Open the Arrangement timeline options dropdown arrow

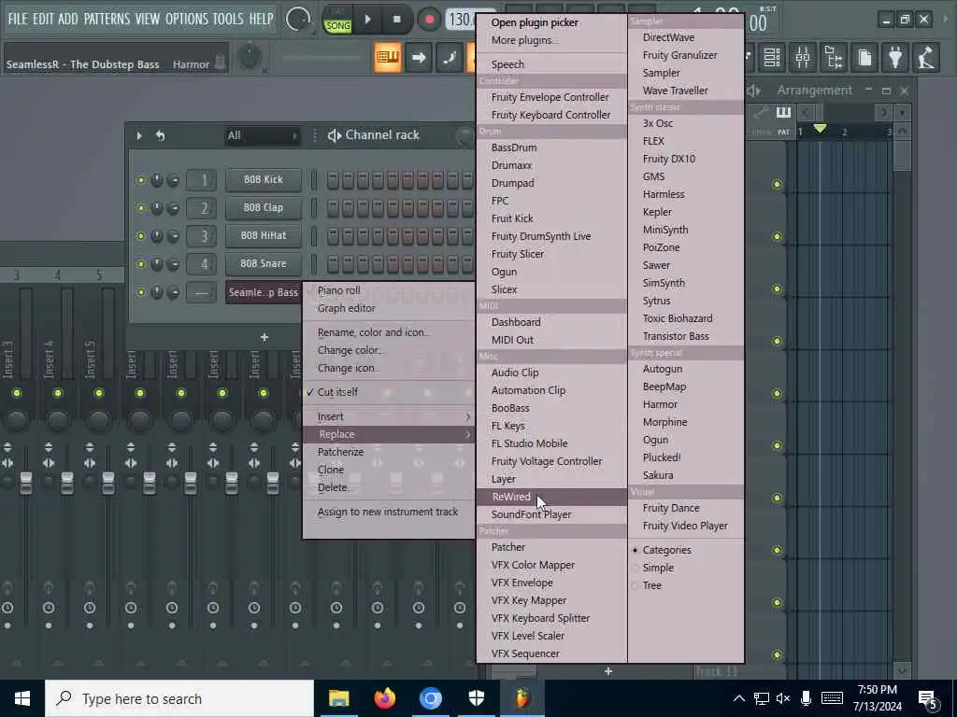(902, 113)
